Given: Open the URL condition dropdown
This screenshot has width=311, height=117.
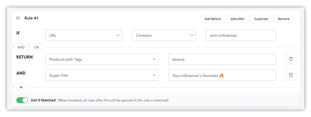Looking at the screenshot, I should click(84, 35).
